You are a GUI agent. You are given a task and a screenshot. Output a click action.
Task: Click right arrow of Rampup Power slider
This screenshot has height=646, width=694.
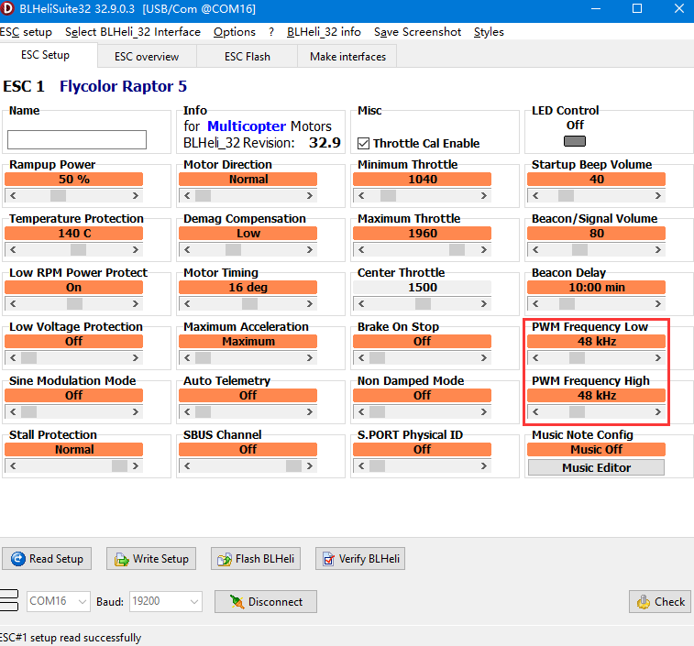tap(136, 195)
